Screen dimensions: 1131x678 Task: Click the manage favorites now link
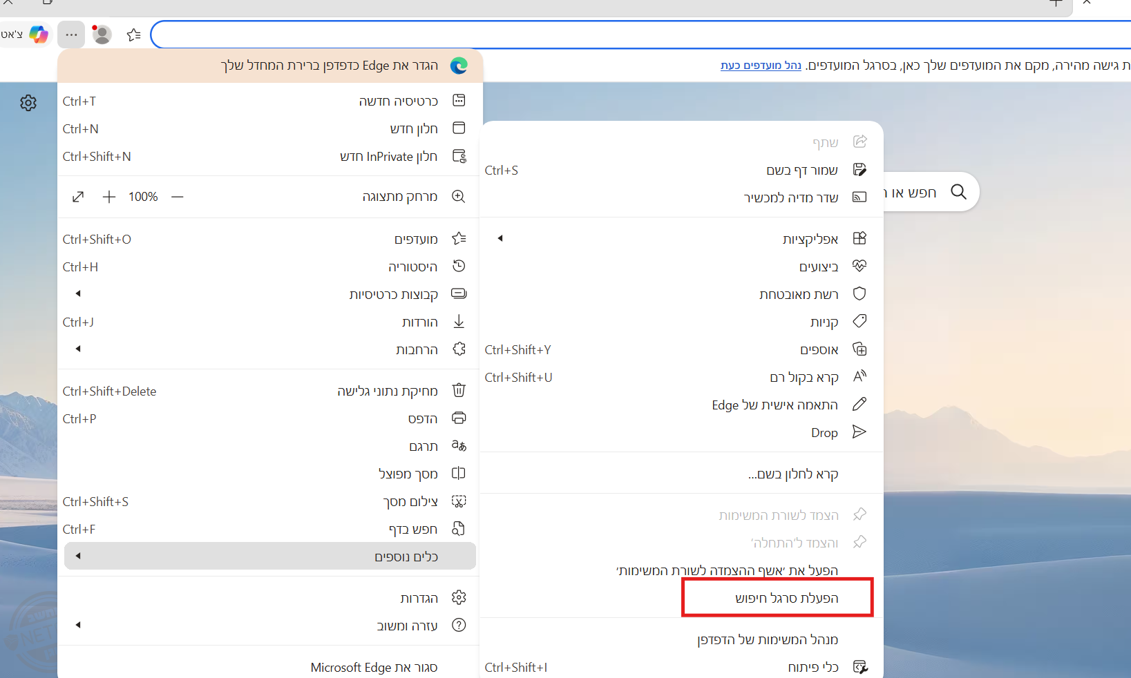pos(761,65)
